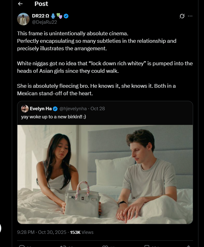204x247 pixels.
Task: Go back using the left arrow
Action: click(21, 4)
